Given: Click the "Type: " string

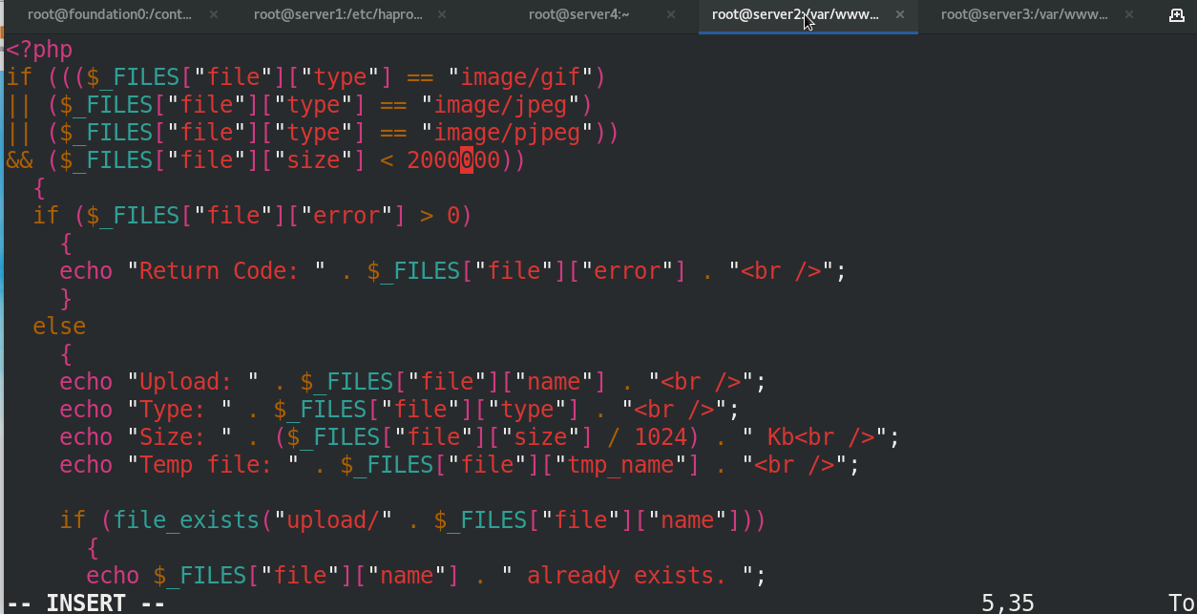Looking at the screenshot, I should 179,410.
